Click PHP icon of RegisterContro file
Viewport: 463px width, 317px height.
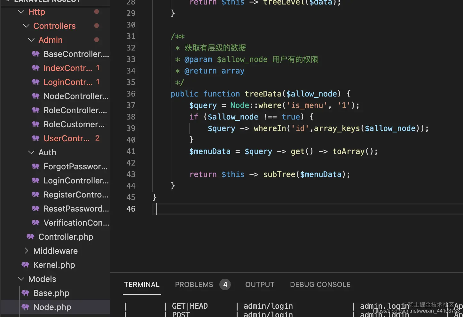pyautogui.click(x=35, y=195)
